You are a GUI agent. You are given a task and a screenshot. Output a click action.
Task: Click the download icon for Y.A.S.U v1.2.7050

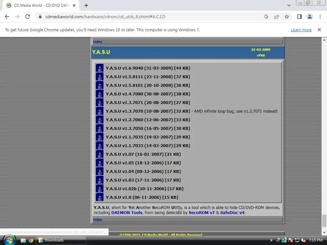100,128
